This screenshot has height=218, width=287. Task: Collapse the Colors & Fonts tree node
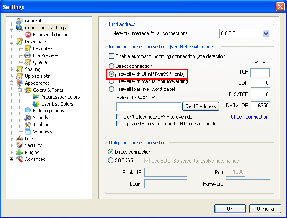[19, 90]
